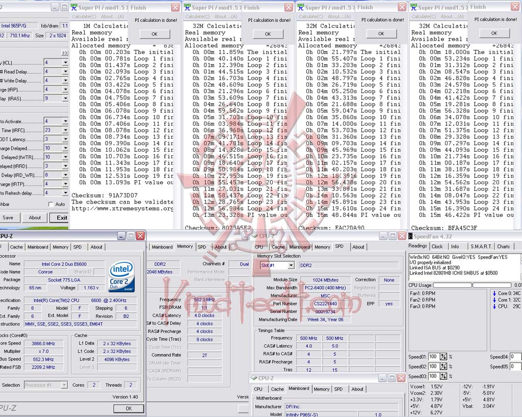Open the tRTP dropdown
The image size is (522, 417).
pos(65,184)
